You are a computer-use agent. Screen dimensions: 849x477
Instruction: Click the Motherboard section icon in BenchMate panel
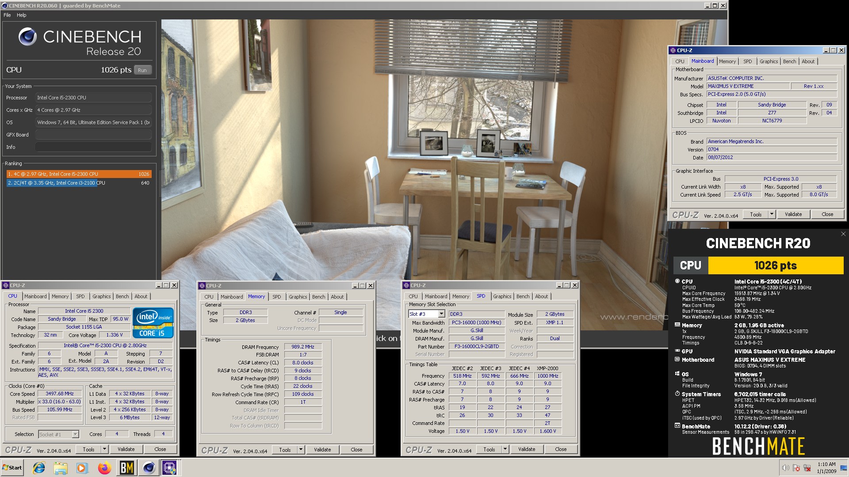coord(677,360)
